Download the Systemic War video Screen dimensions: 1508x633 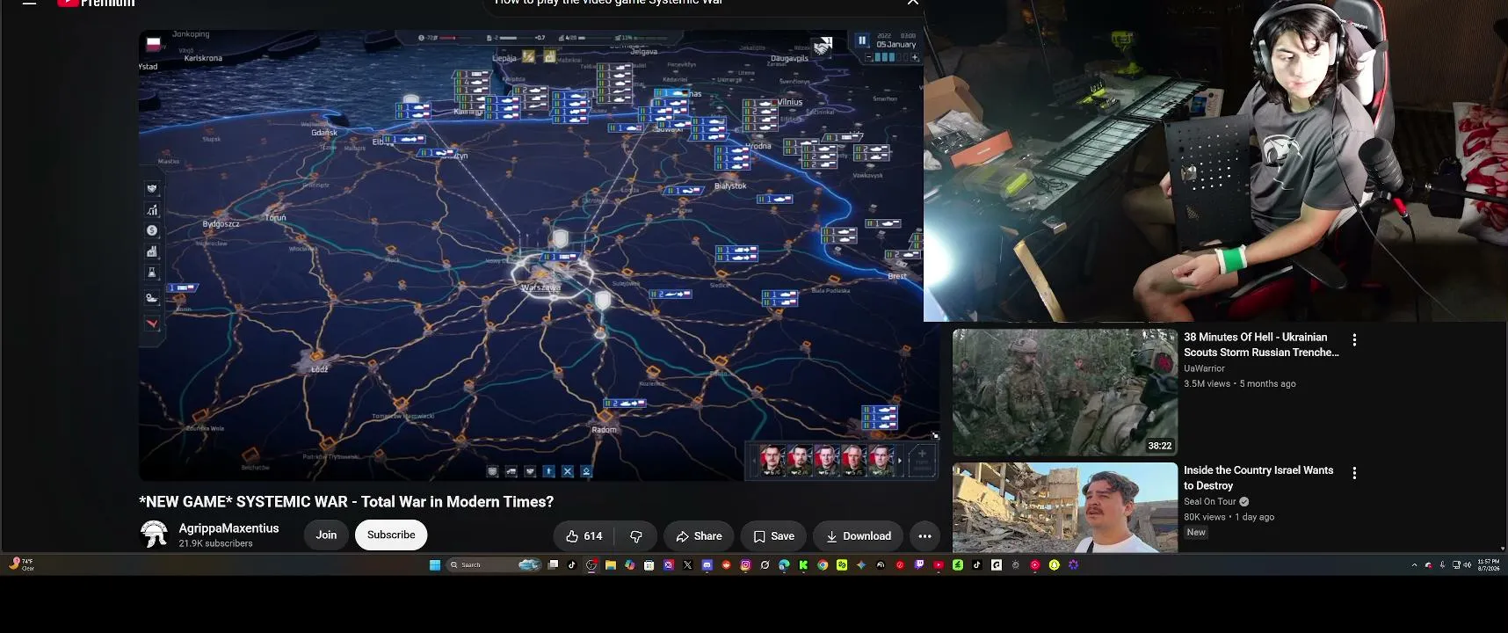858,535
